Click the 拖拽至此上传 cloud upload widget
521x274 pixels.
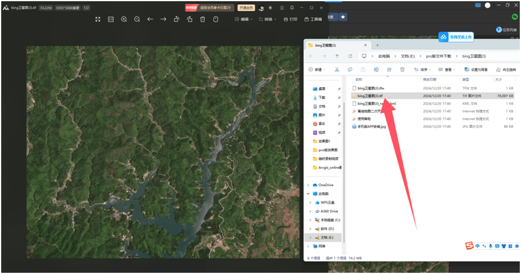point(456,37)
